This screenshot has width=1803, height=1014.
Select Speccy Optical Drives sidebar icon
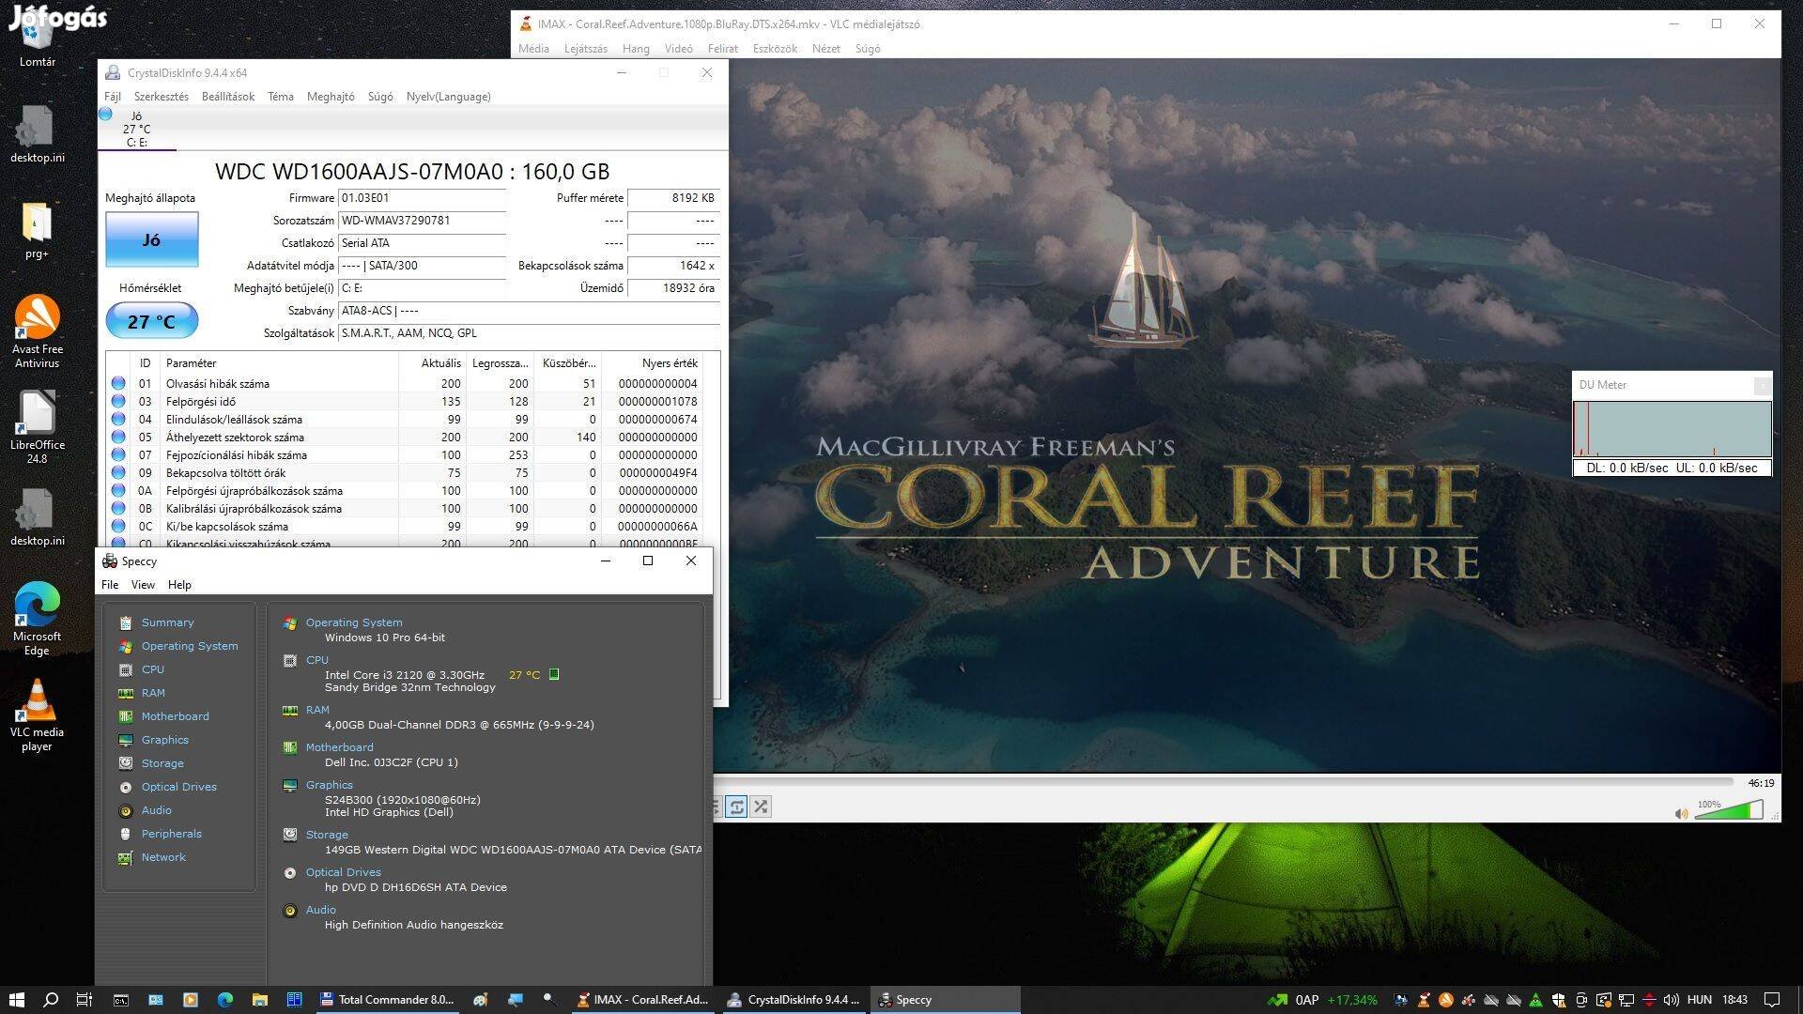[126, 787]
